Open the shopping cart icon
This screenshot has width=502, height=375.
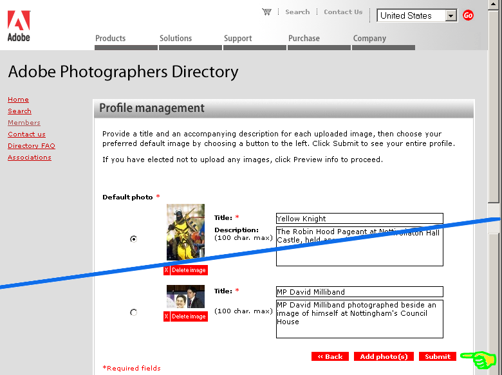point(266,12)
